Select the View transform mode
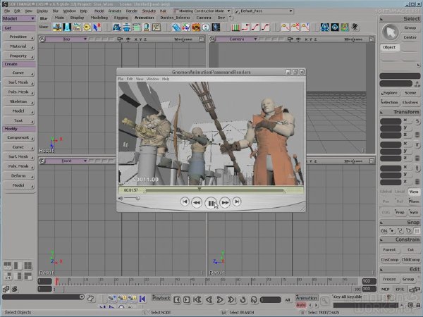Image resolution: width=423 pixels, height=317 pixels. coord(414,192)
